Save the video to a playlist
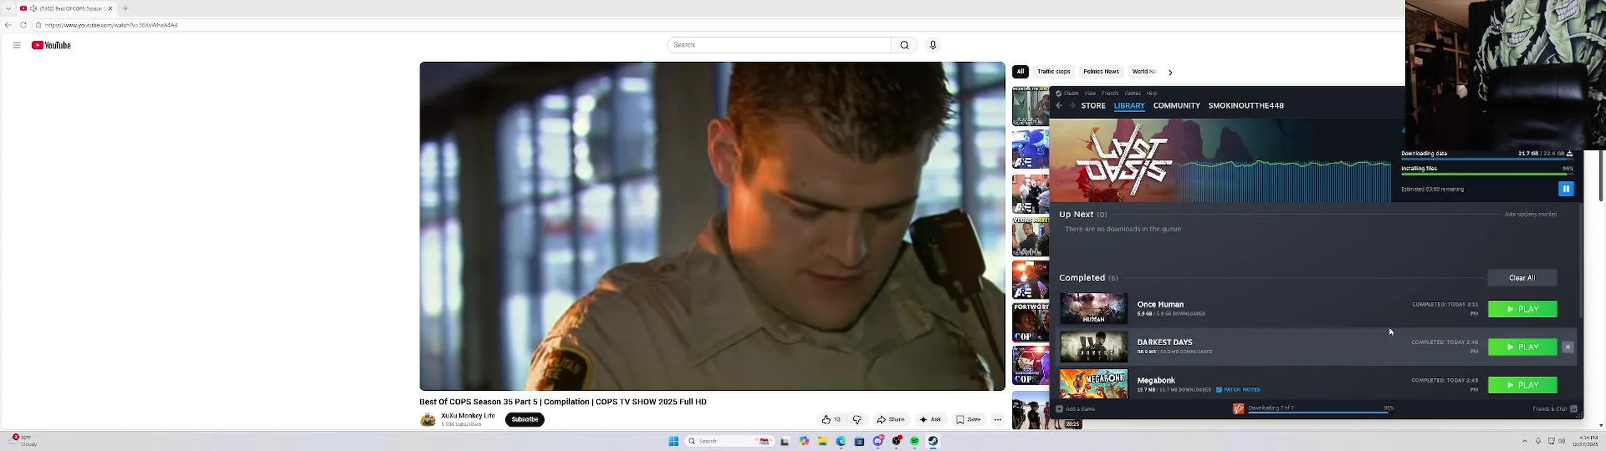The image size is (1606, 451). coord(968,420)
